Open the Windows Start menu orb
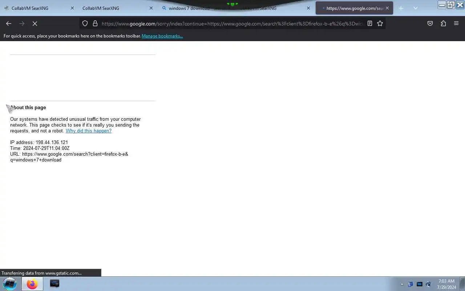 coord(10,284)
